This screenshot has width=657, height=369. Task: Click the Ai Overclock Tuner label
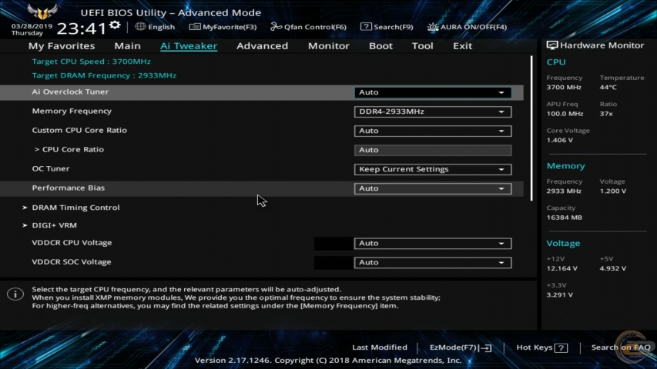(x=70, y=91)
